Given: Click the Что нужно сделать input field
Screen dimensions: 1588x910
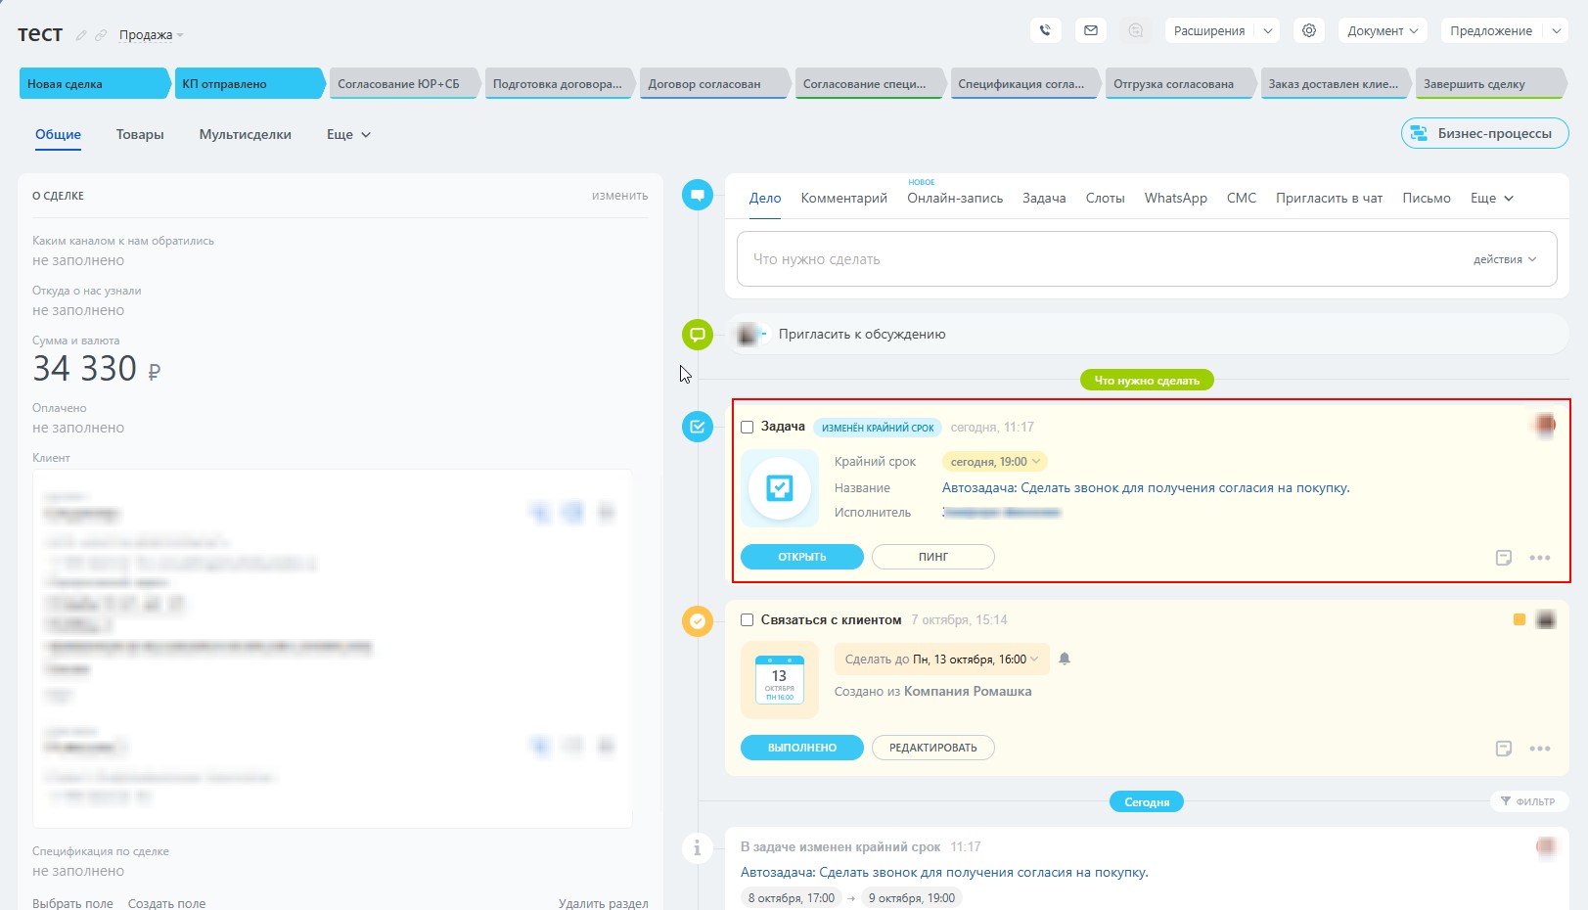Looking at the screenshot, I should point(1147,259).
